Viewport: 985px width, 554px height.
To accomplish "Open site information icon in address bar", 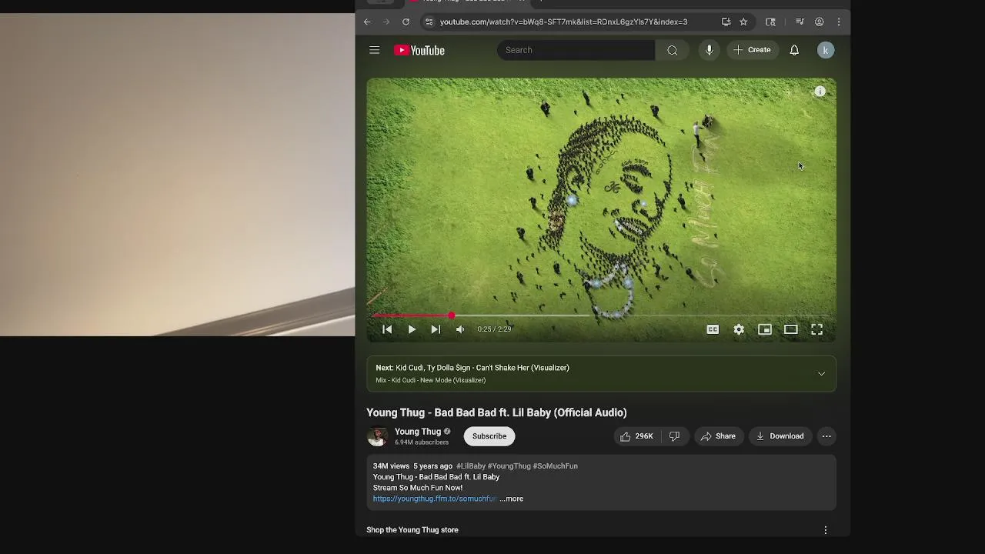I will point(429,22).
